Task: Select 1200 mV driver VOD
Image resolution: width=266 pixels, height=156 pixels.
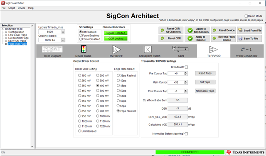Action: click(98, 126)
